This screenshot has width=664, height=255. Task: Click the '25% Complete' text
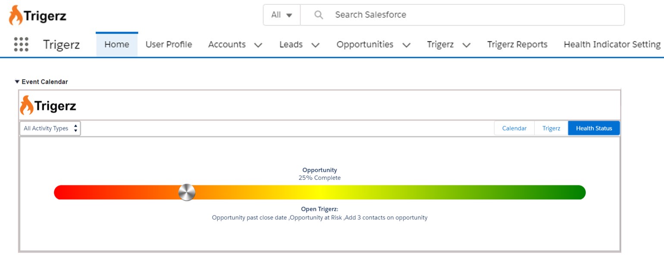point(319,178)
